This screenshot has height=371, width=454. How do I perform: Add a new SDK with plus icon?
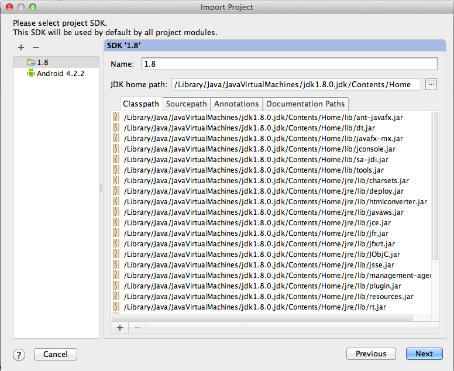(x=21, y=47)
